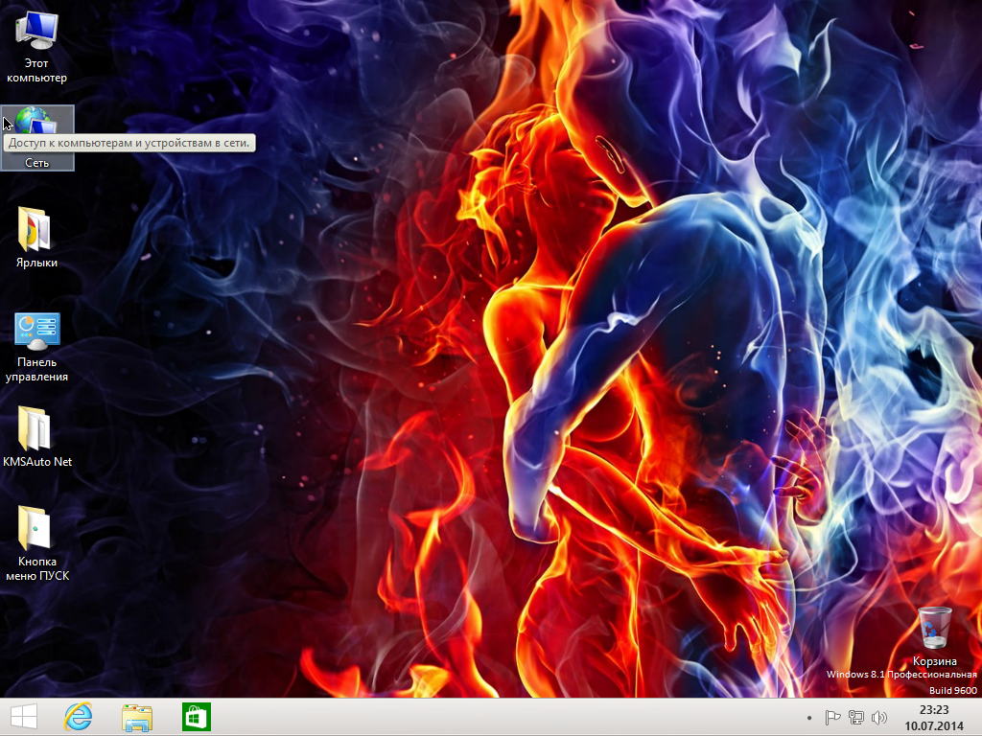Click the Корзина label text
Screen dimensions: 982x736
click(x=934, y=661)
